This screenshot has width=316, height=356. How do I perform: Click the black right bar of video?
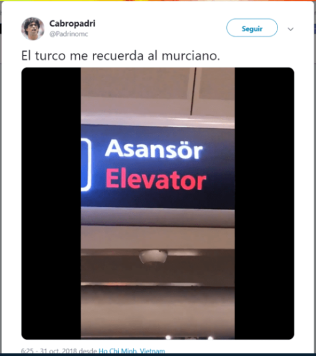pos(264,203)
